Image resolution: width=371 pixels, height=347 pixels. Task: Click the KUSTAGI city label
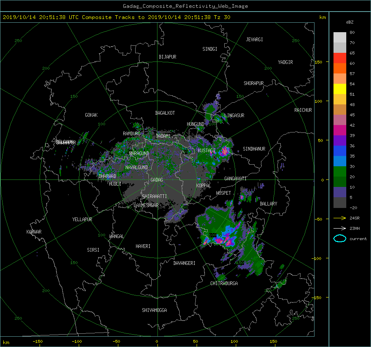tap(207, 151)
